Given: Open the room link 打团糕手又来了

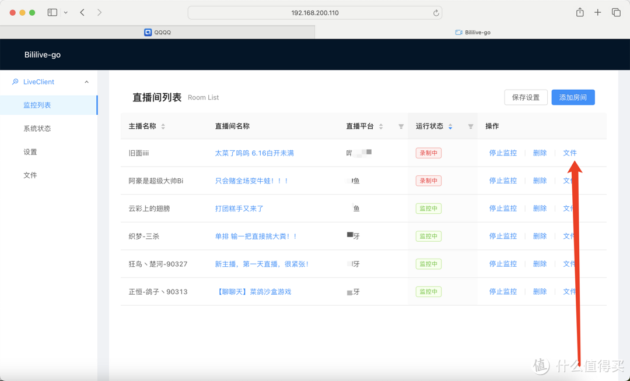Looking at the screenshot, I should [240, 208].
